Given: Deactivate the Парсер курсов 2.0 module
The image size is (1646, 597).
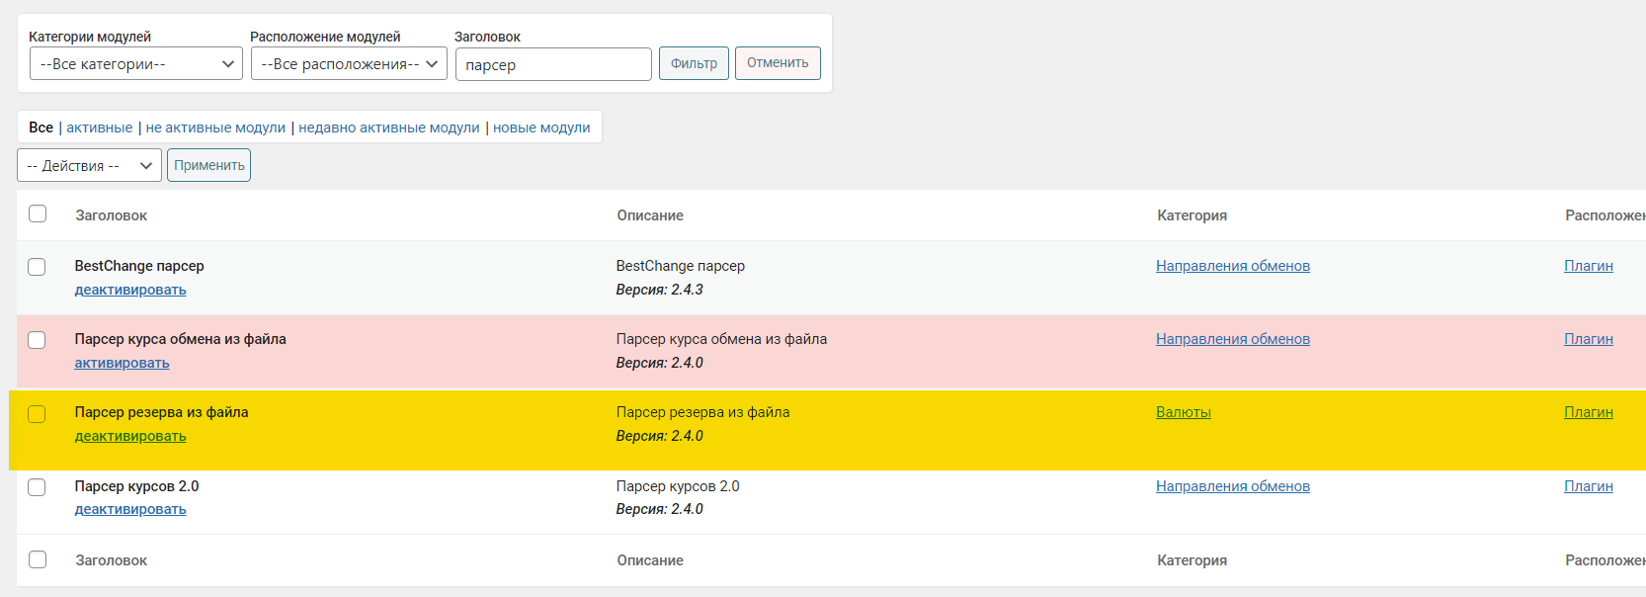Looking at the screenshot, I should click(x=130, y=509).
